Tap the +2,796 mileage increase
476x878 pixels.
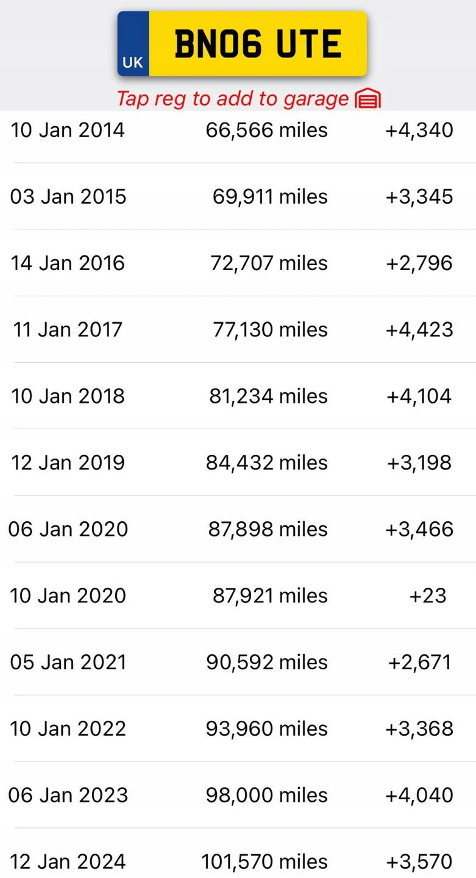(x=419, y=263)
